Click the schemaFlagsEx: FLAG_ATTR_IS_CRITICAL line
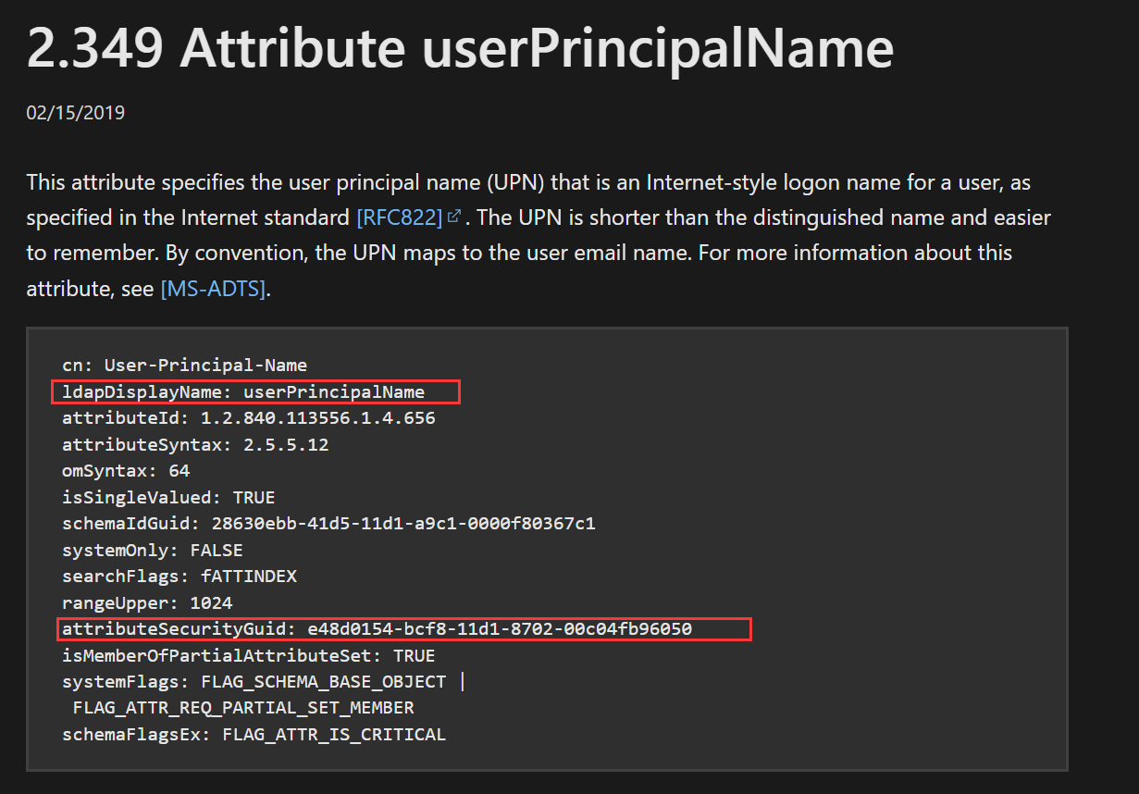Screen dimensions: 1139x794 click(254, 735)
